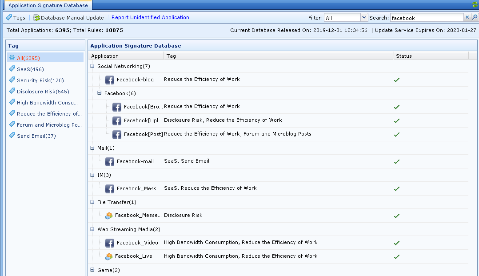Click 'Disclosure Risk, Reduce the Efficiency of Work' cell
Screen dimensions: 479x276
(223, 120)
